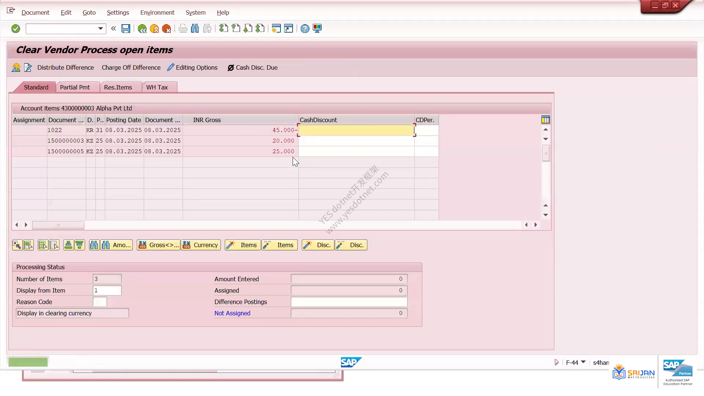Open the Environment menu
This screenshot has width=704, height=396.
point(157,12)
